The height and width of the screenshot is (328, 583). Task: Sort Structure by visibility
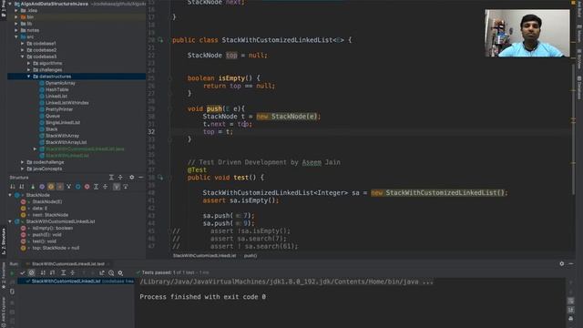coord(13,187)
